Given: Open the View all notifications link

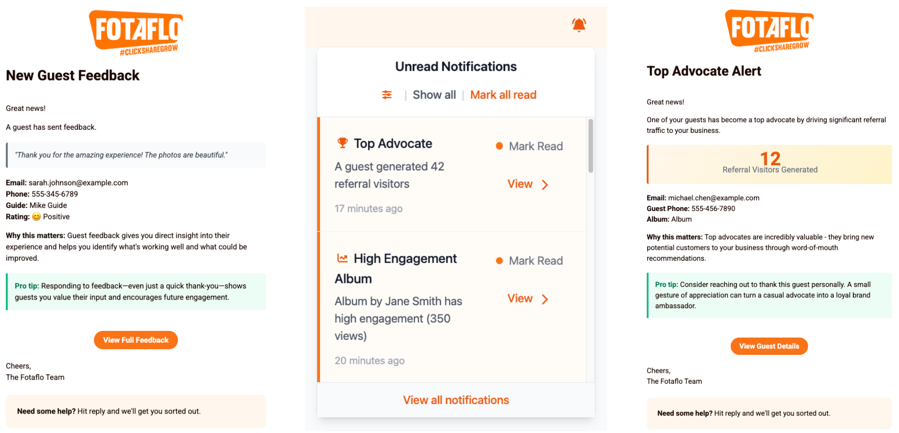Looking at the screenshot, I should pyautogui.click(x=456, y=400).
